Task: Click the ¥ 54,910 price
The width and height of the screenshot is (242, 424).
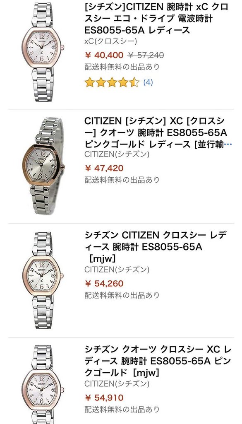Action: tap(104, 398)
